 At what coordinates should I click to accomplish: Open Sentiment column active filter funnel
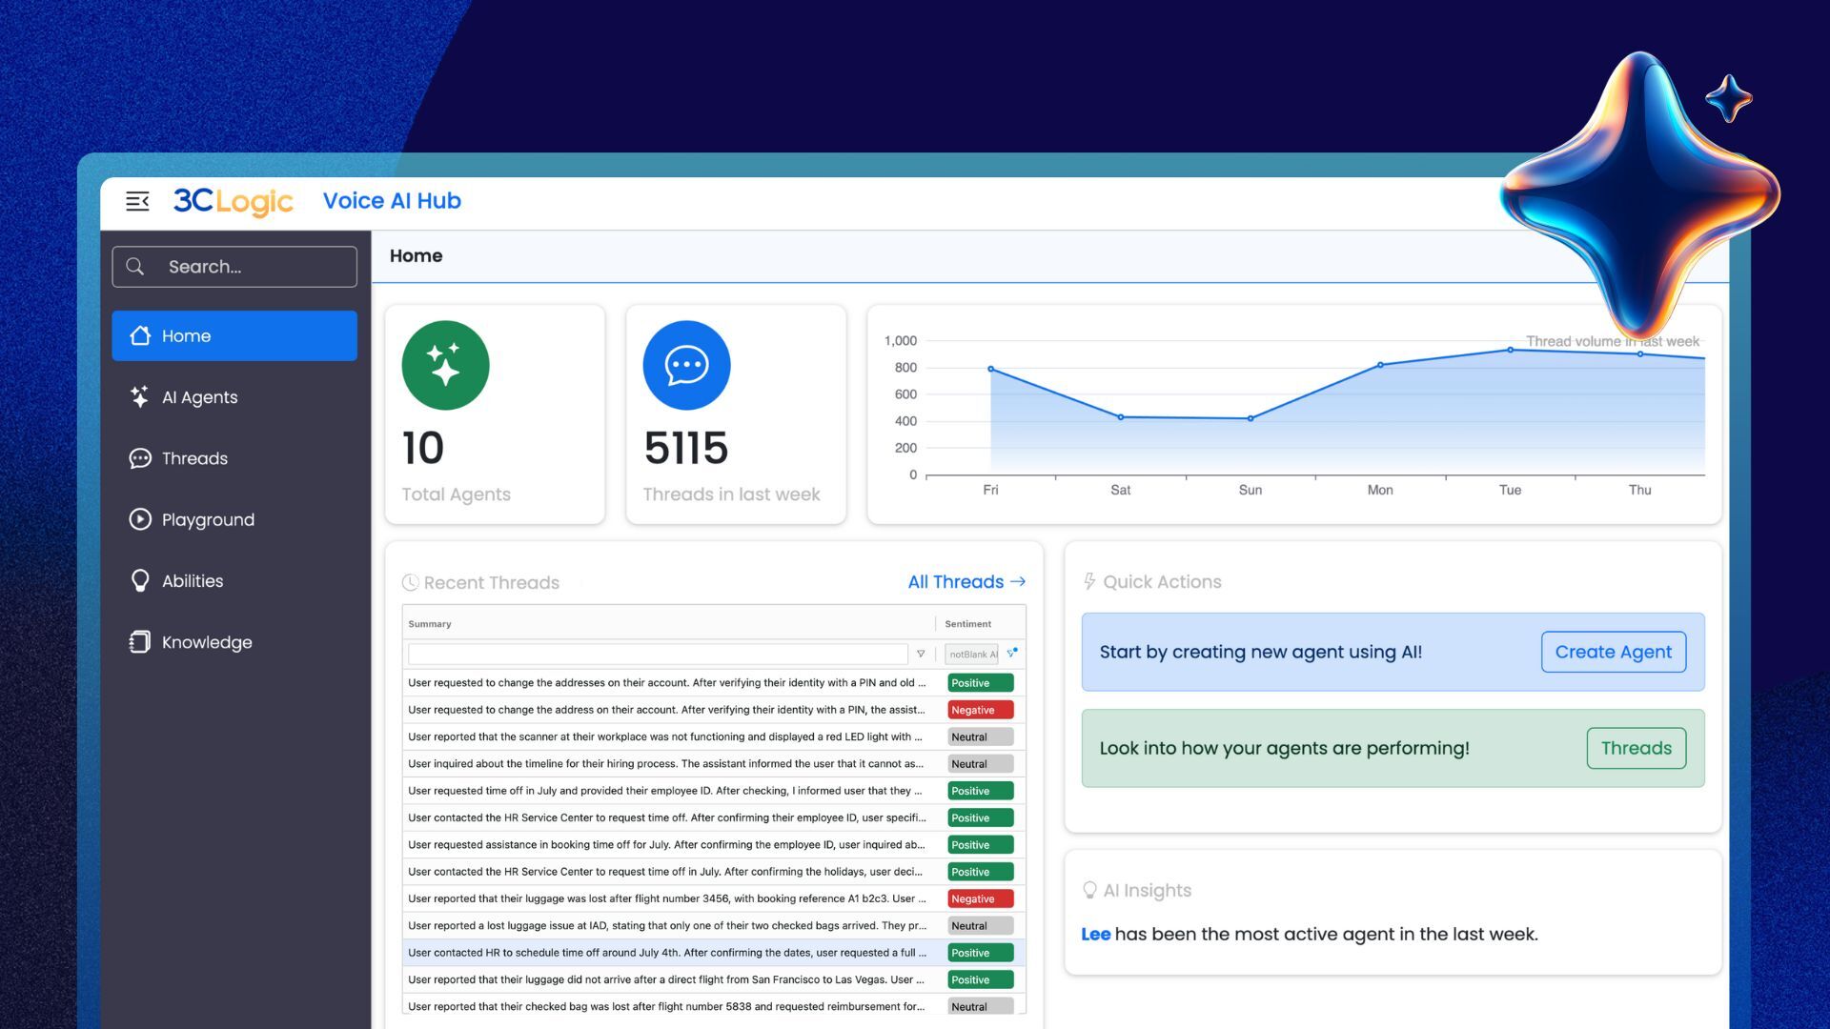pos(1012,653)
